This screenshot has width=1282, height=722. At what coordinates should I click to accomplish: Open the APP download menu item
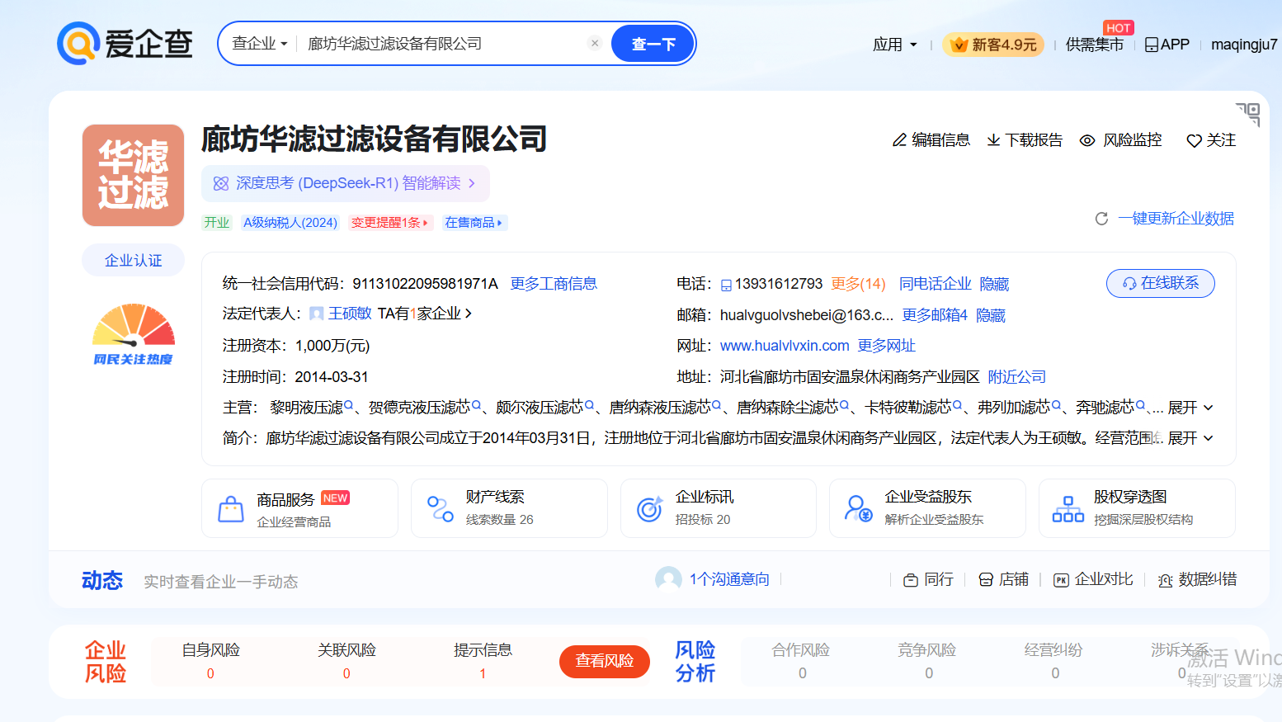coord(1167,45)
